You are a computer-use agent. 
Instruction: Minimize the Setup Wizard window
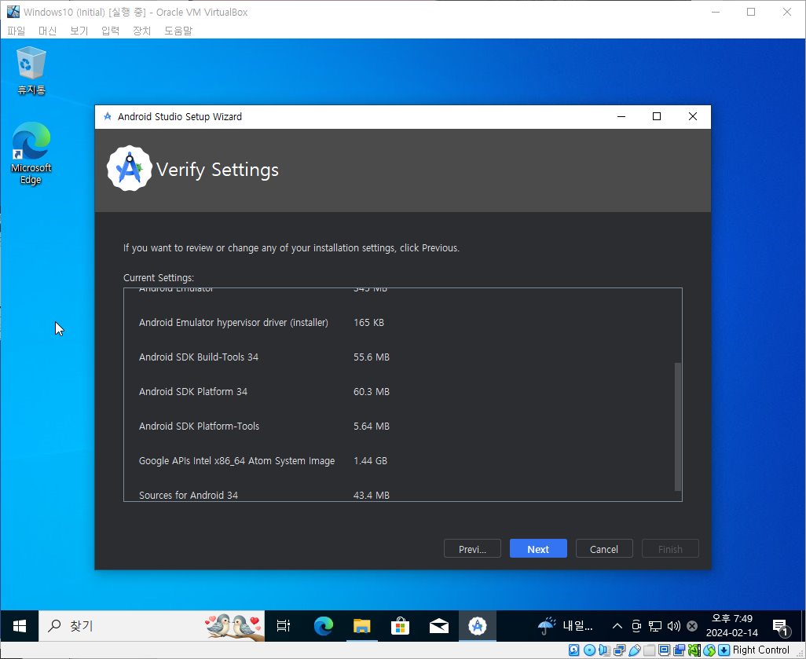pyautogui.click(x=621, y=117)
